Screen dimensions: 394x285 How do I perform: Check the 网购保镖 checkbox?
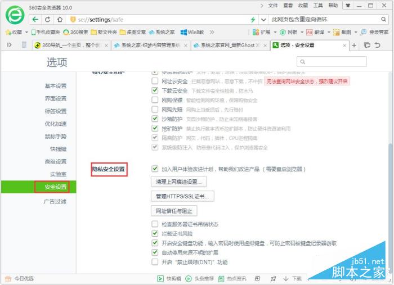[155, 100]
